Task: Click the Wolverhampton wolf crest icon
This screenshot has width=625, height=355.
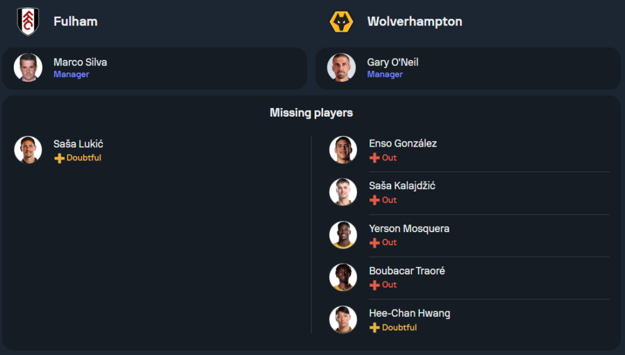Action: point(341,21)
